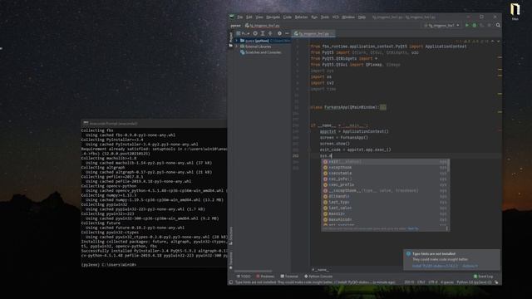Viewport: 532px width, 299px height.
Task: Select Scratches and Consoles tree item
Action: 260,52
